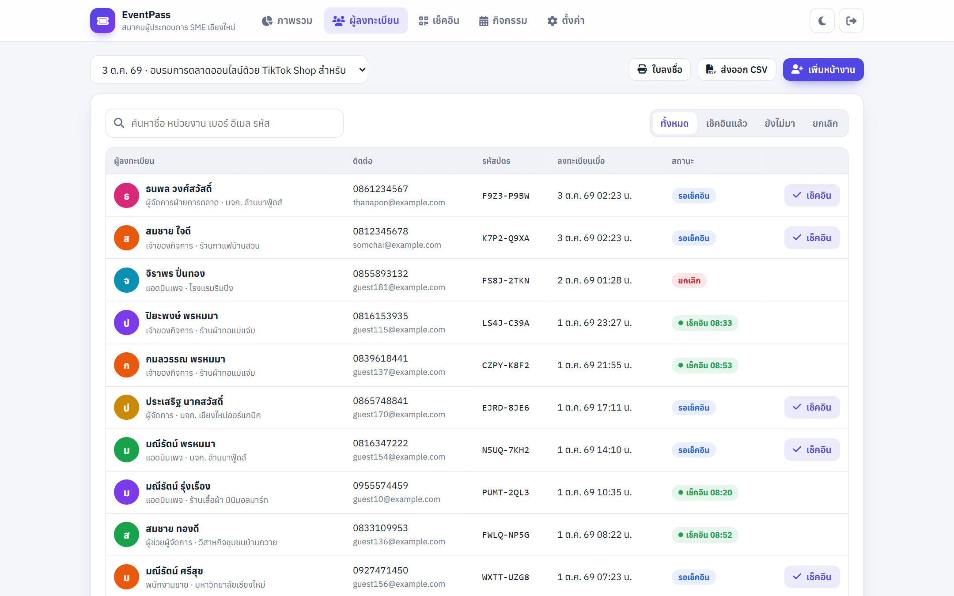Toggle dark mode with the moon icon

(x=822, y=21)
